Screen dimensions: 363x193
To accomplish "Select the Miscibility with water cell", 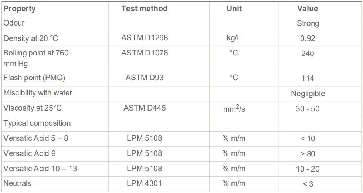I will click(x=38, y=93).
